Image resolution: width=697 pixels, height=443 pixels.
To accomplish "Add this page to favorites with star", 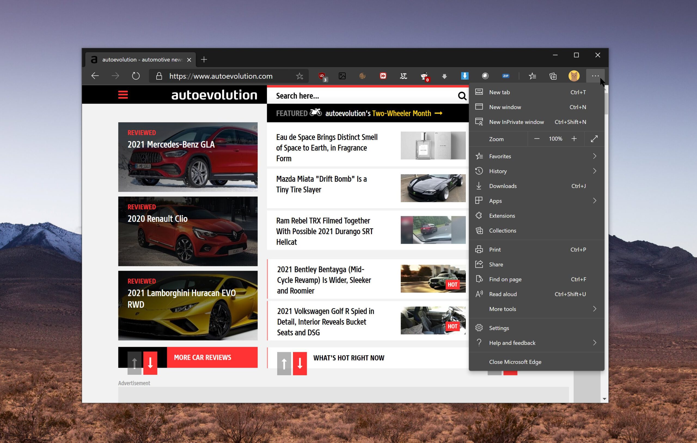I will 299,76.
